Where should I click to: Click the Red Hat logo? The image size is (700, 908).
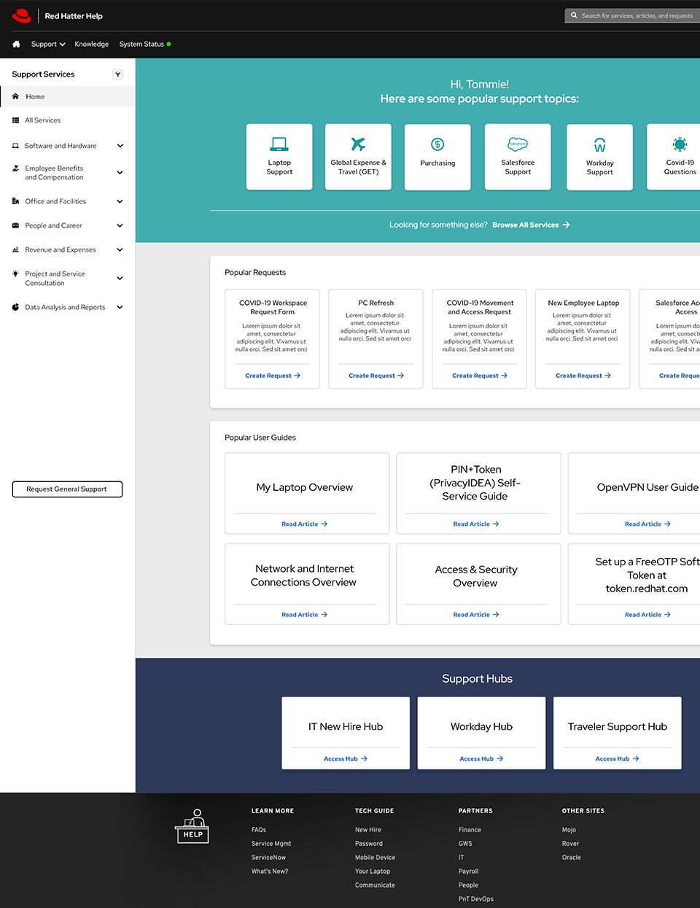pos(22,15)
